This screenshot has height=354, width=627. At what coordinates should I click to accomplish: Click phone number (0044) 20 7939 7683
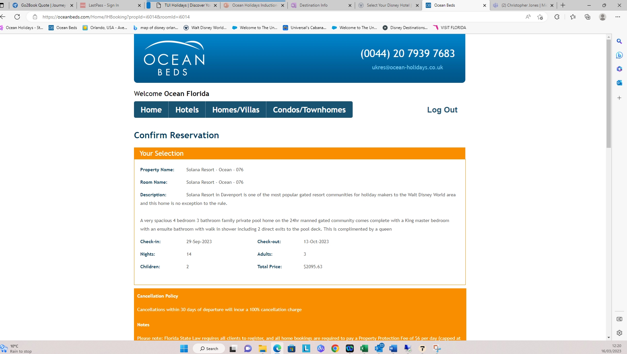(408, 53)
